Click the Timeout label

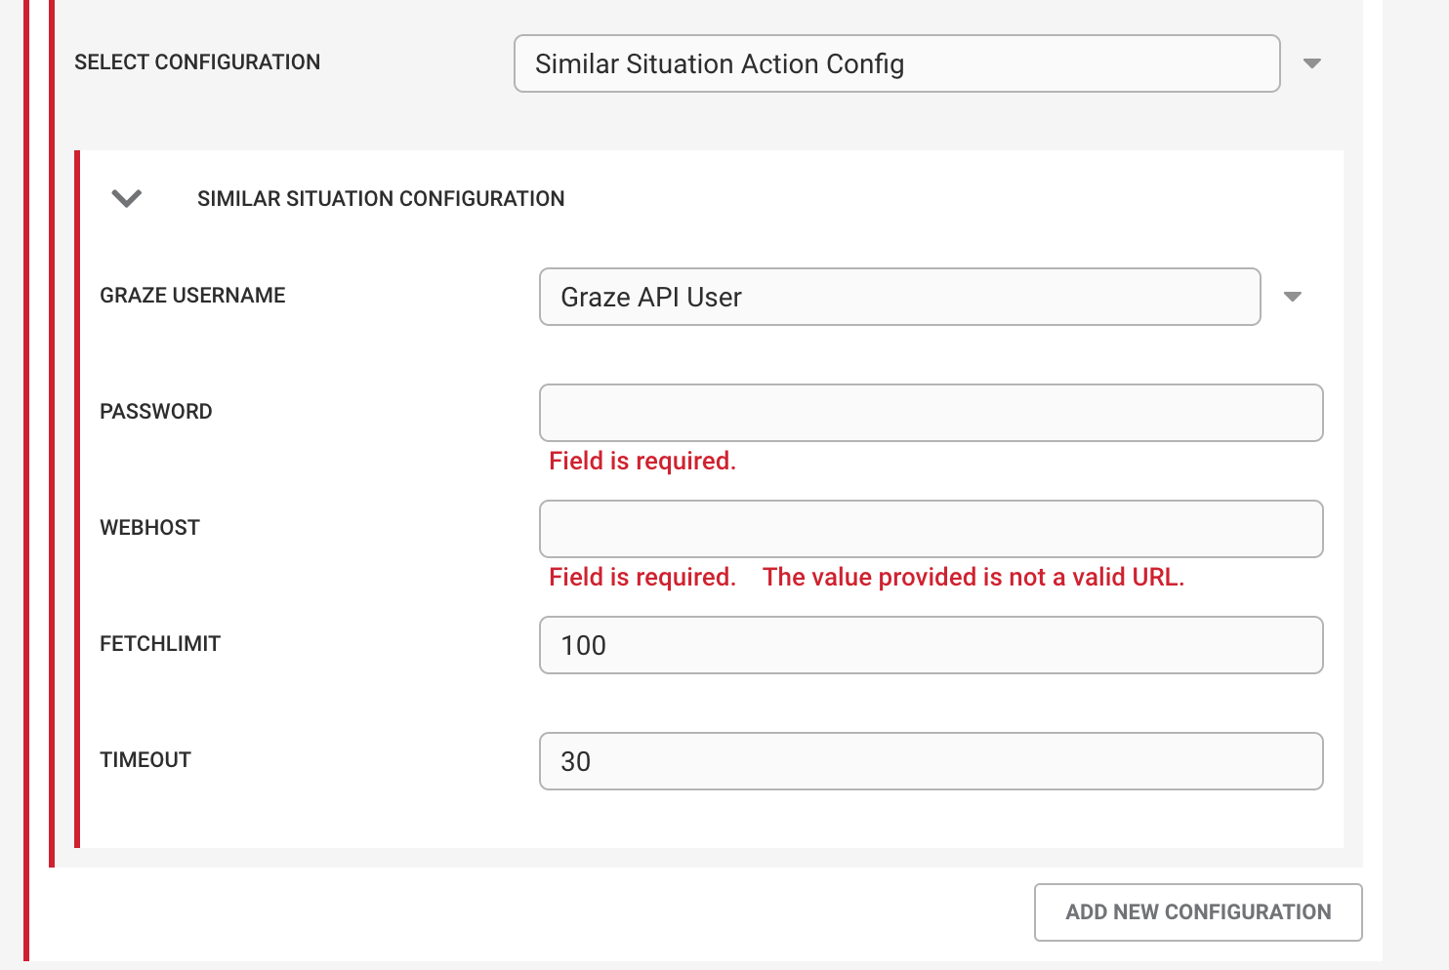(x=145, y=760)
